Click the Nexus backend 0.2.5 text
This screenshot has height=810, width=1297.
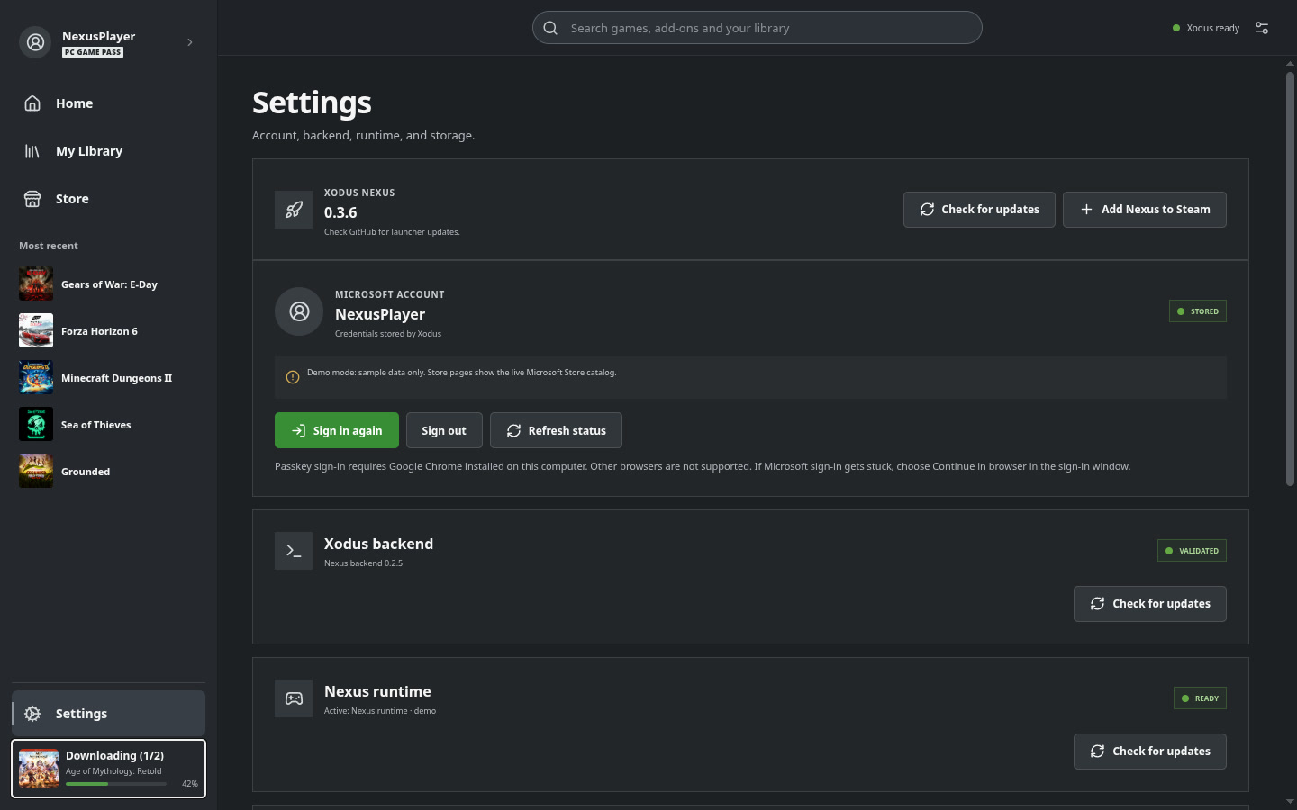click(x=364, y=563)
